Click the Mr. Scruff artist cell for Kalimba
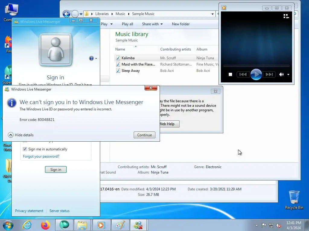Image resolution: width=309 pixels, height=231 pixels. pyautogui.click(x=168, y=58)
